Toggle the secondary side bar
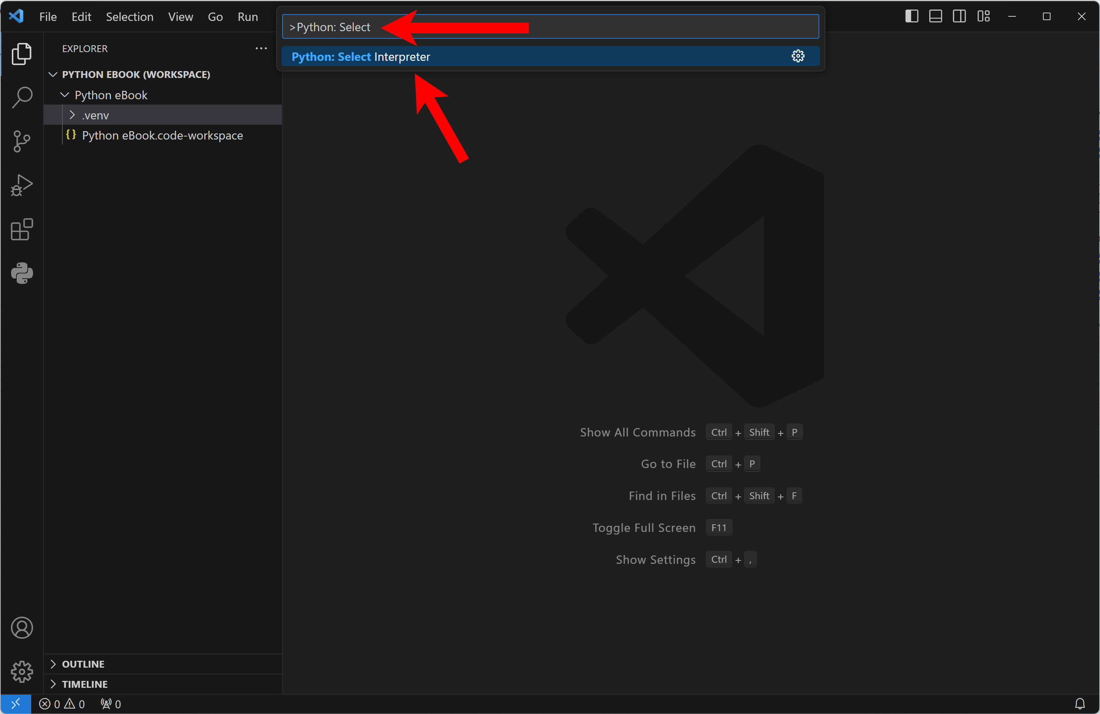The width and height of the screenshot is (1100, 714). [x=960, y=16]
